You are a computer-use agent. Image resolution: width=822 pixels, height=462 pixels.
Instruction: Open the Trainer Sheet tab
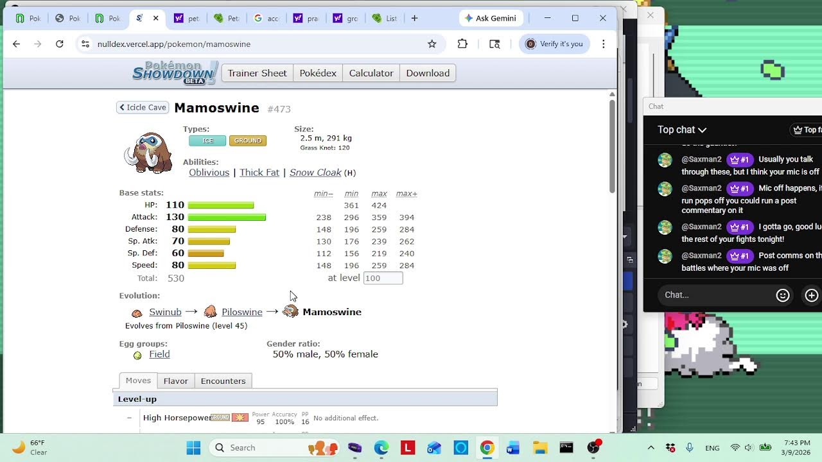pos(257,73)
